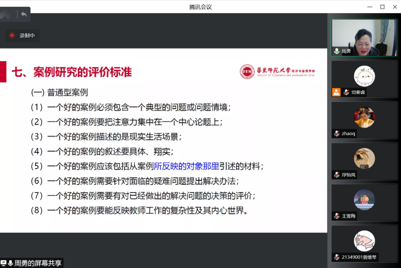Screen dimensions: 401x268
Task: Click the pig avatar of 21349001曾维琴
Action: 364,241
